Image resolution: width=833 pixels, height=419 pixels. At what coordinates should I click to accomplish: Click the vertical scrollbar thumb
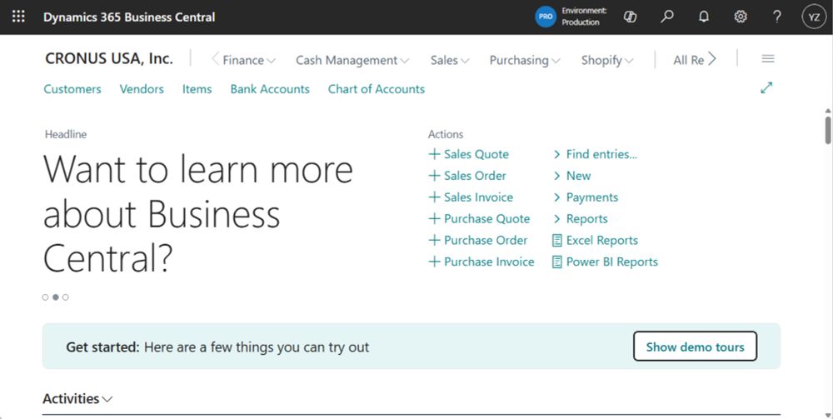pos(828,130)
